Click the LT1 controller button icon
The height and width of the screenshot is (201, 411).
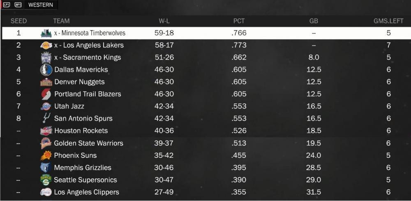point(7,5)
